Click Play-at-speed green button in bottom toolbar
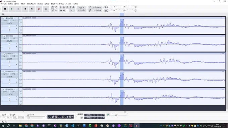This screenshot has width=228, height=128. point(108,115)
